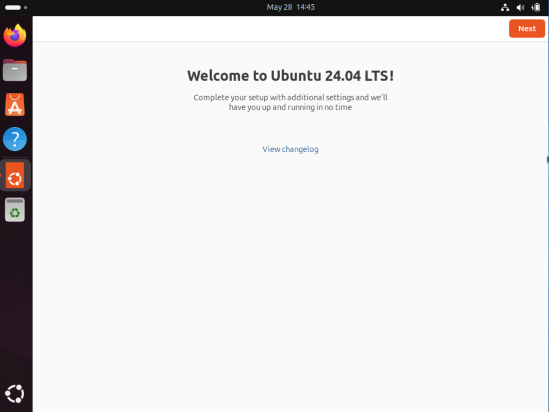Click the small handle on the right edge

(547, 159)
